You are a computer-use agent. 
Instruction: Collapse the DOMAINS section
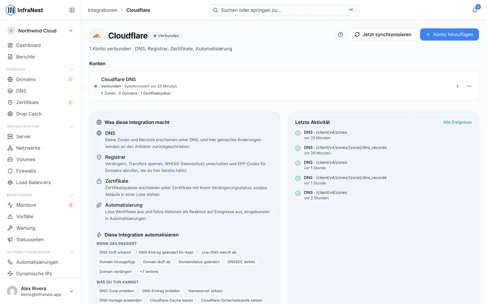click(x=72, y=69)
